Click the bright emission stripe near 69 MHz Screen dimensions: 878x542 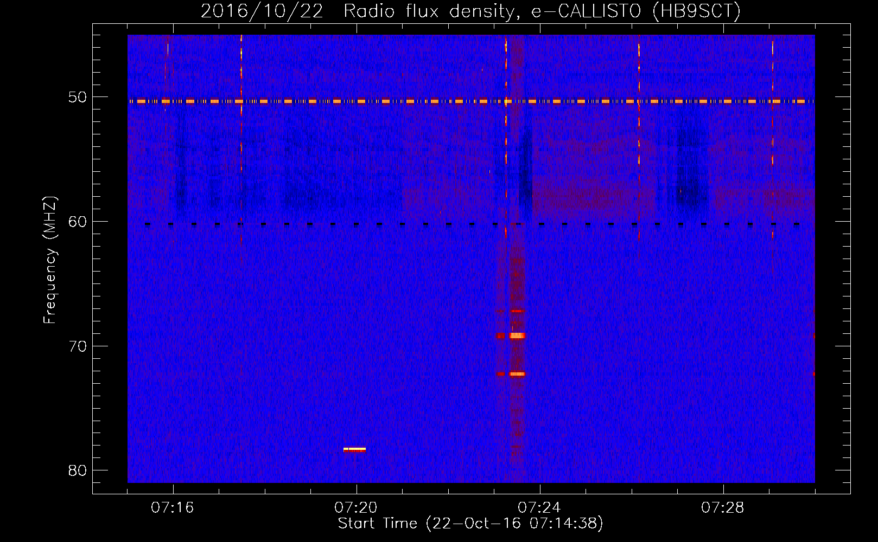click(517, 335)
